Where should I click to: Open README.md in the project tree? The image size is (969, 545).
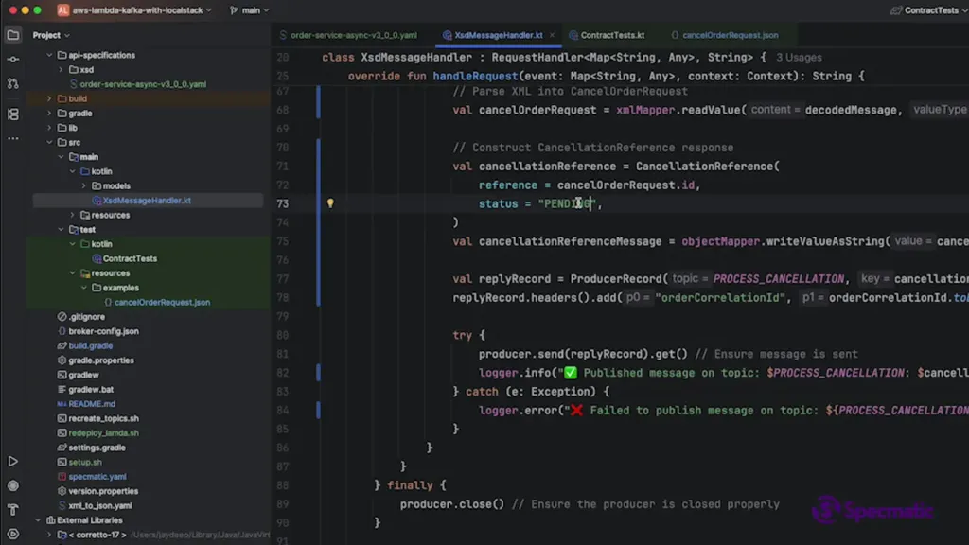click(x=92, y=404)
